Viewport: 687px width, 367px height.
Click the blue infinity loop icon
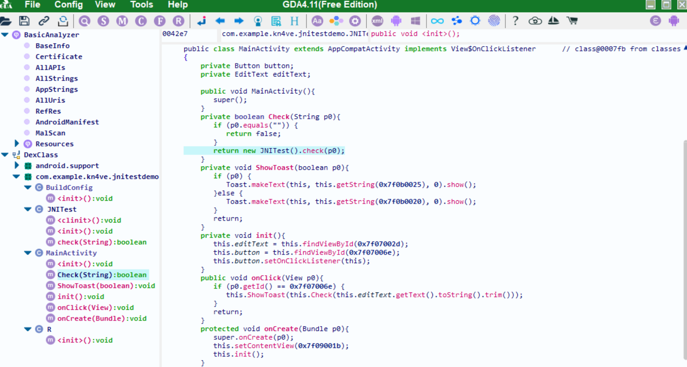click(437, 21)
